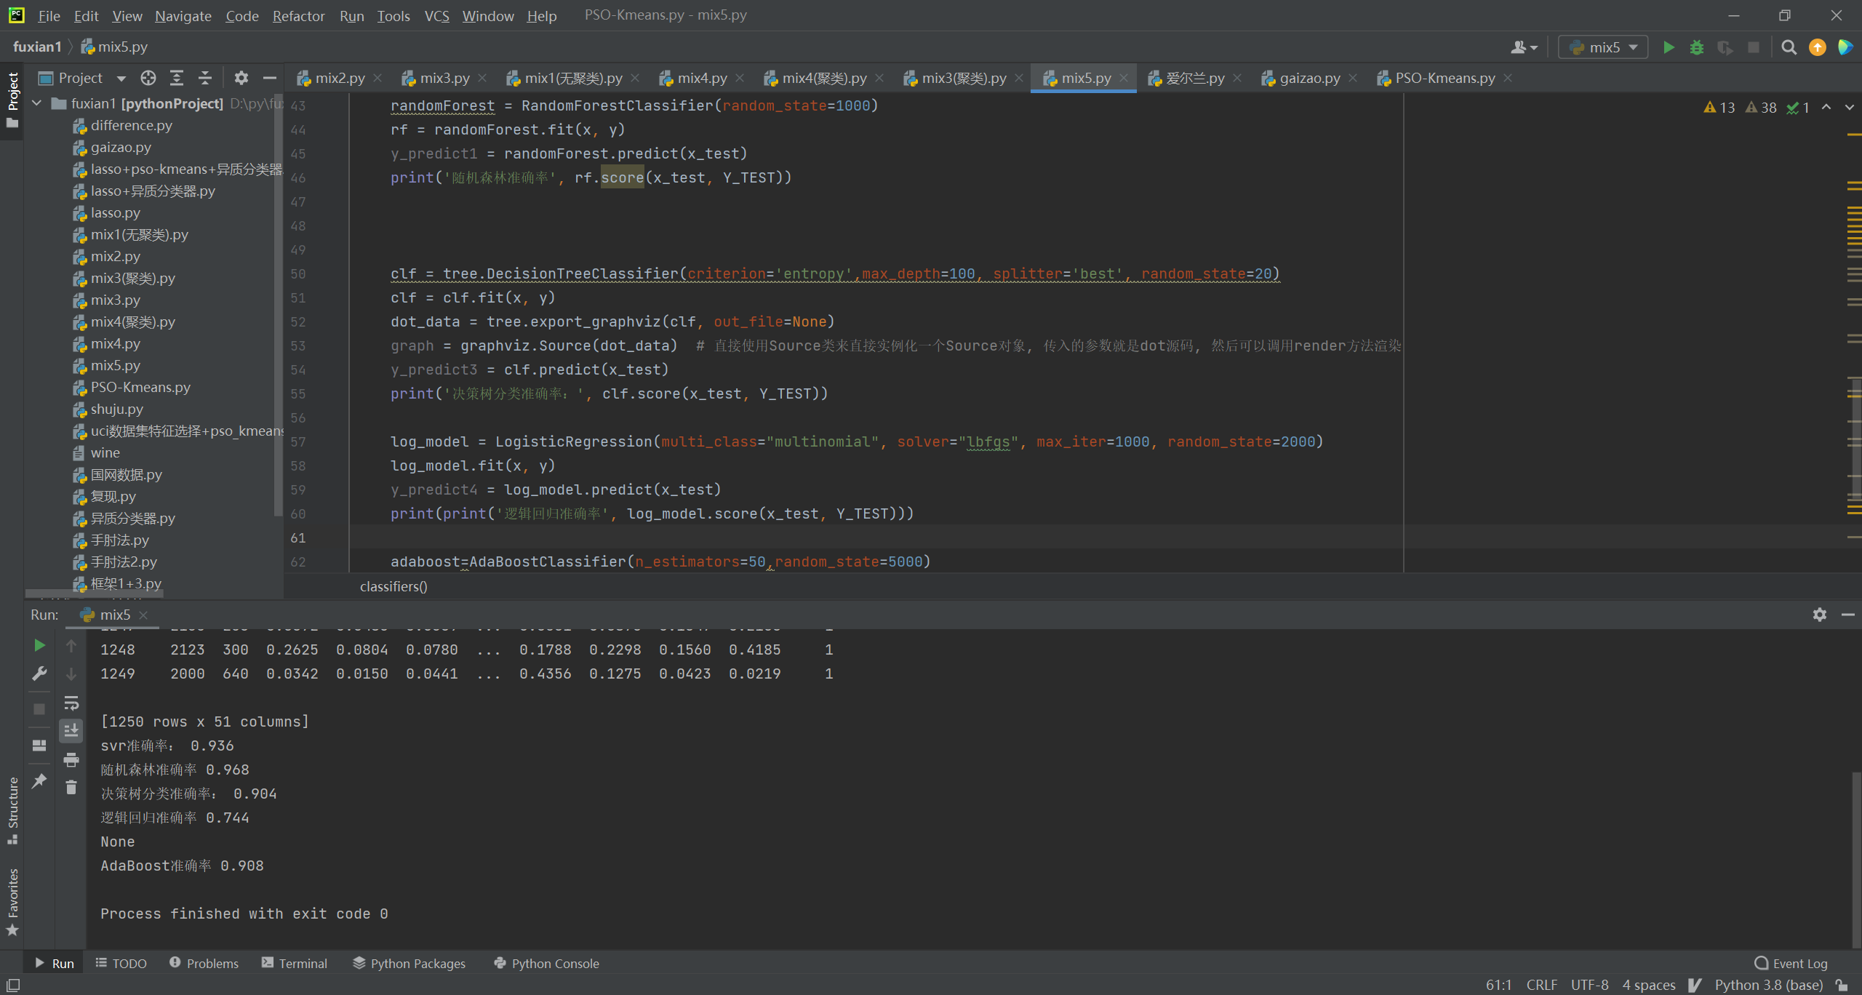Screen dimensions: 1862x995
Task: Hide the Run panel with minus icon
Action: [1848, 615]
